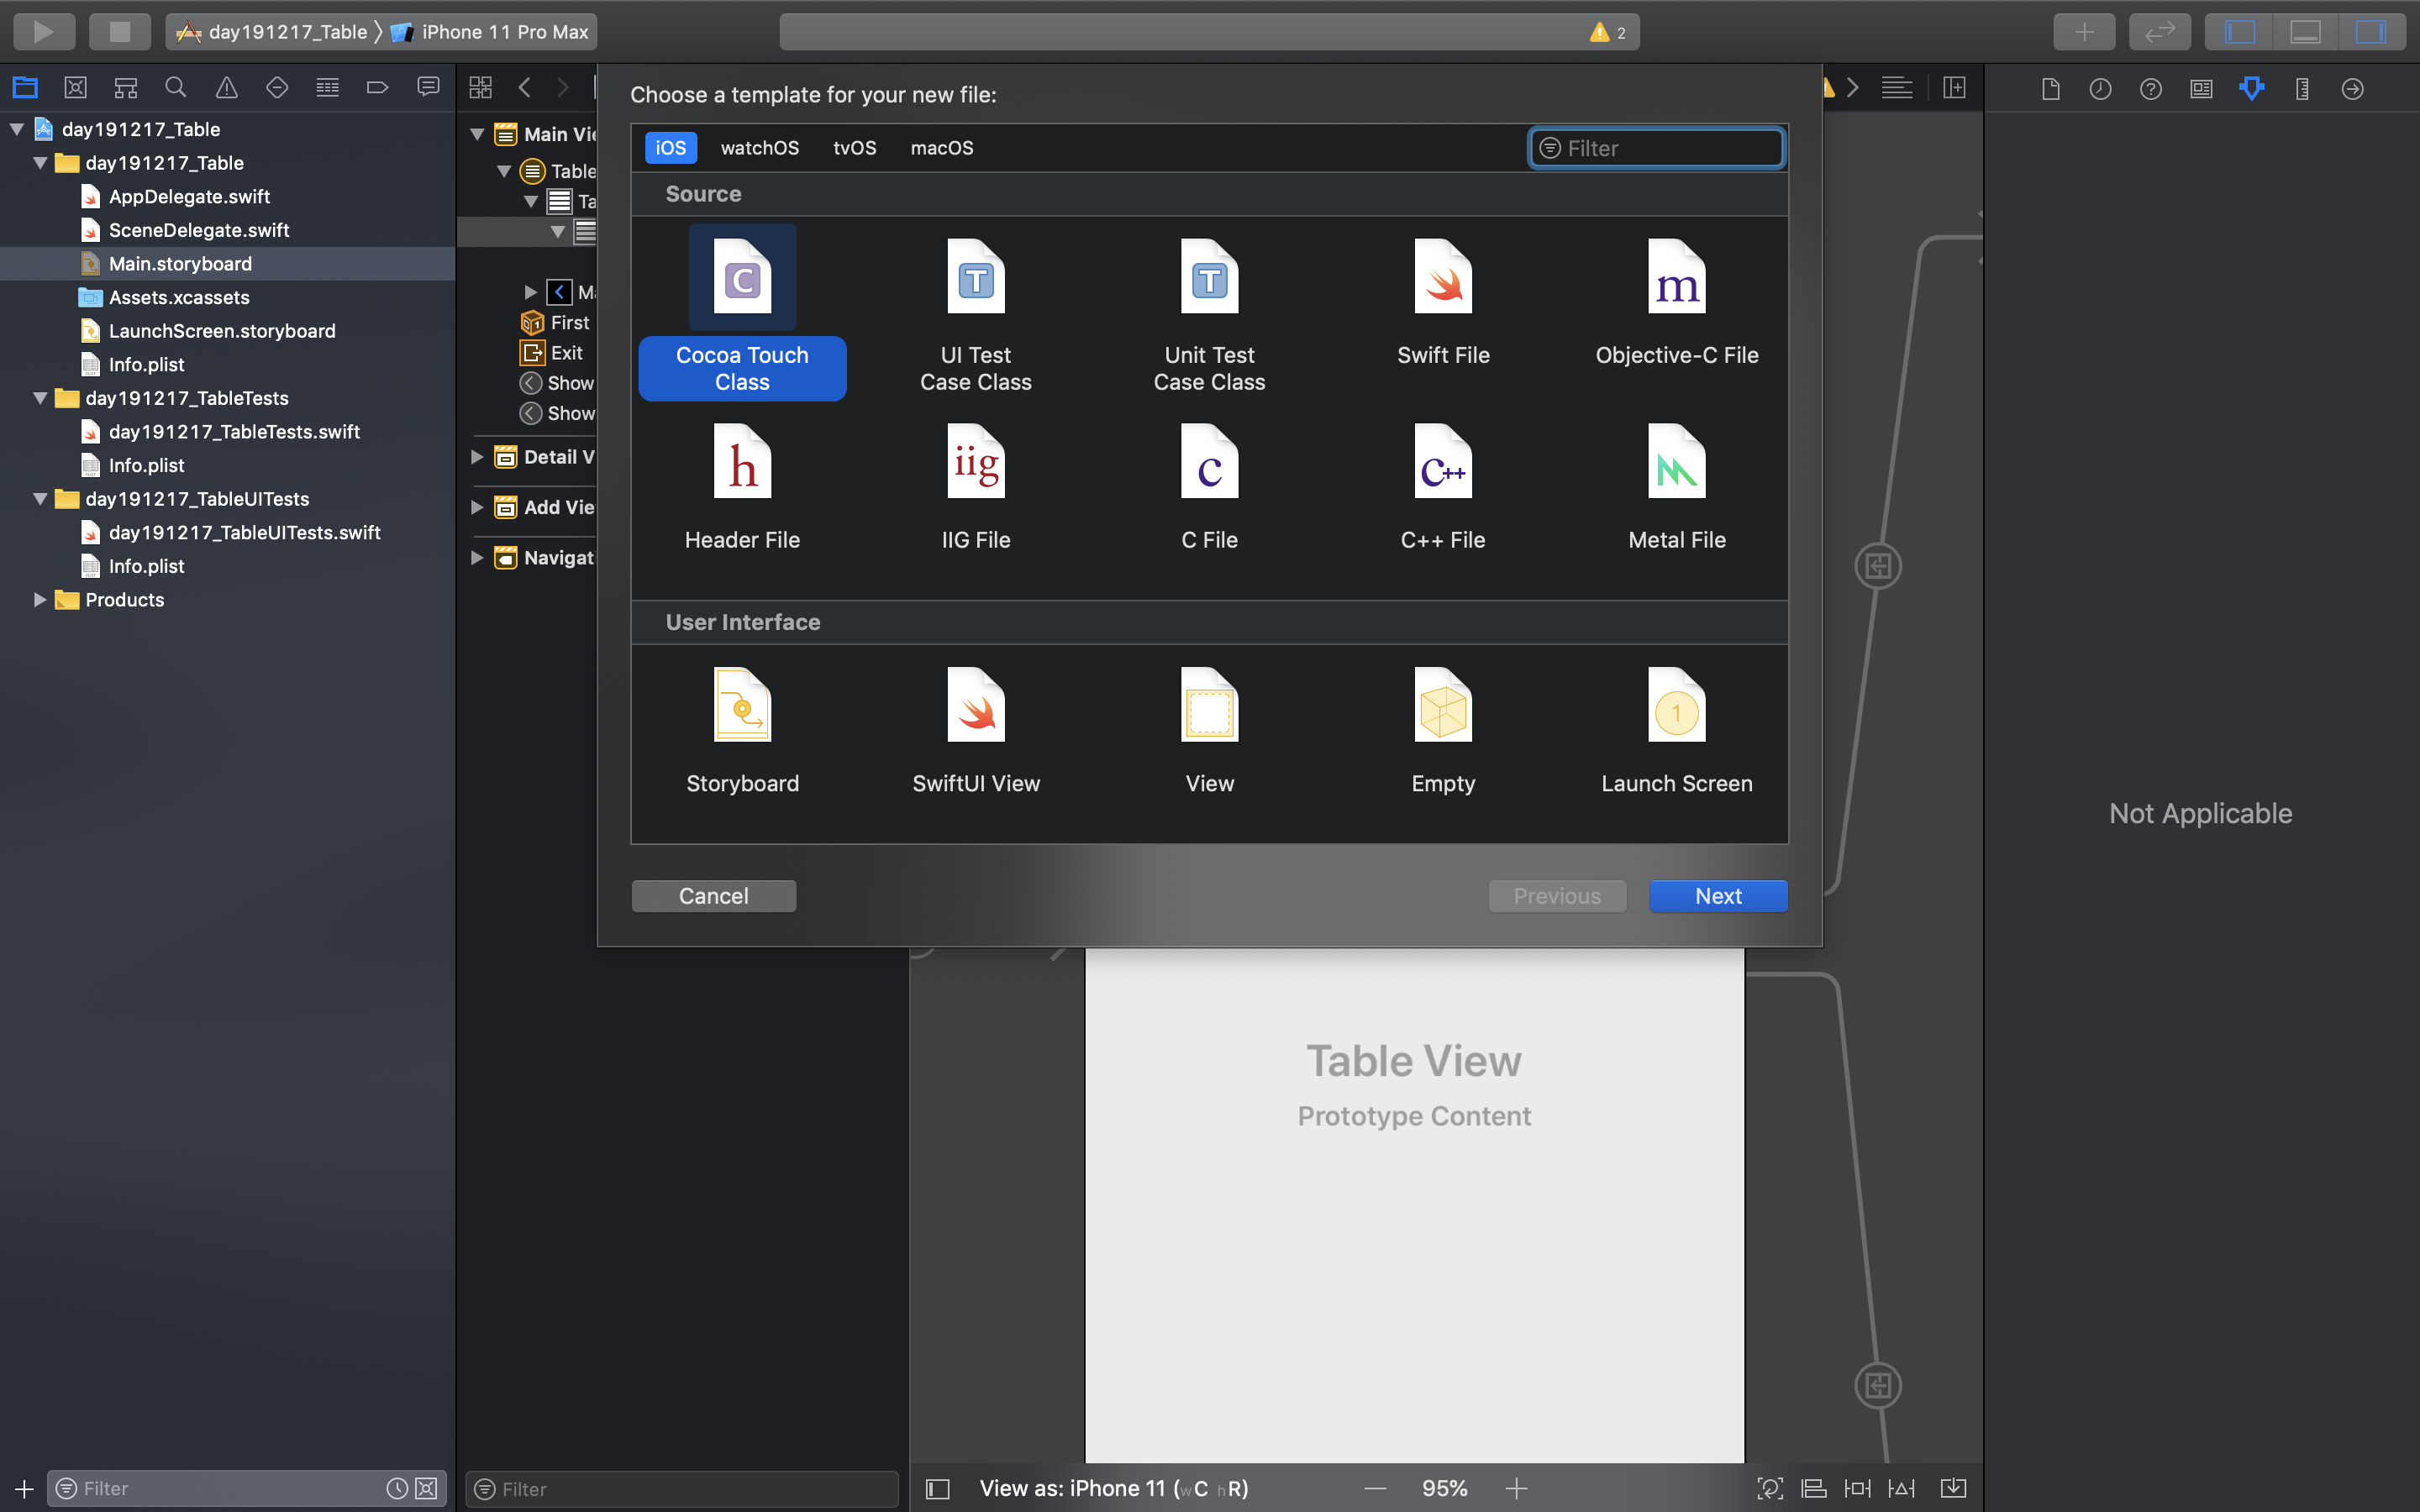Toggle the inspectors panel visibility
Screen dimensions: 2420x1512
pyautogui.click(x=2371, y=32)
